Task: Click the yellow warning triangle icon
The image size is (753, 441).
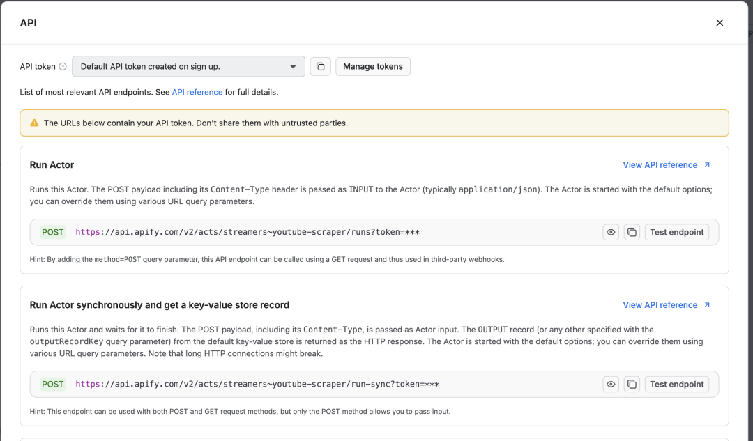Action: pyautogui.click(x=34, y=123)
